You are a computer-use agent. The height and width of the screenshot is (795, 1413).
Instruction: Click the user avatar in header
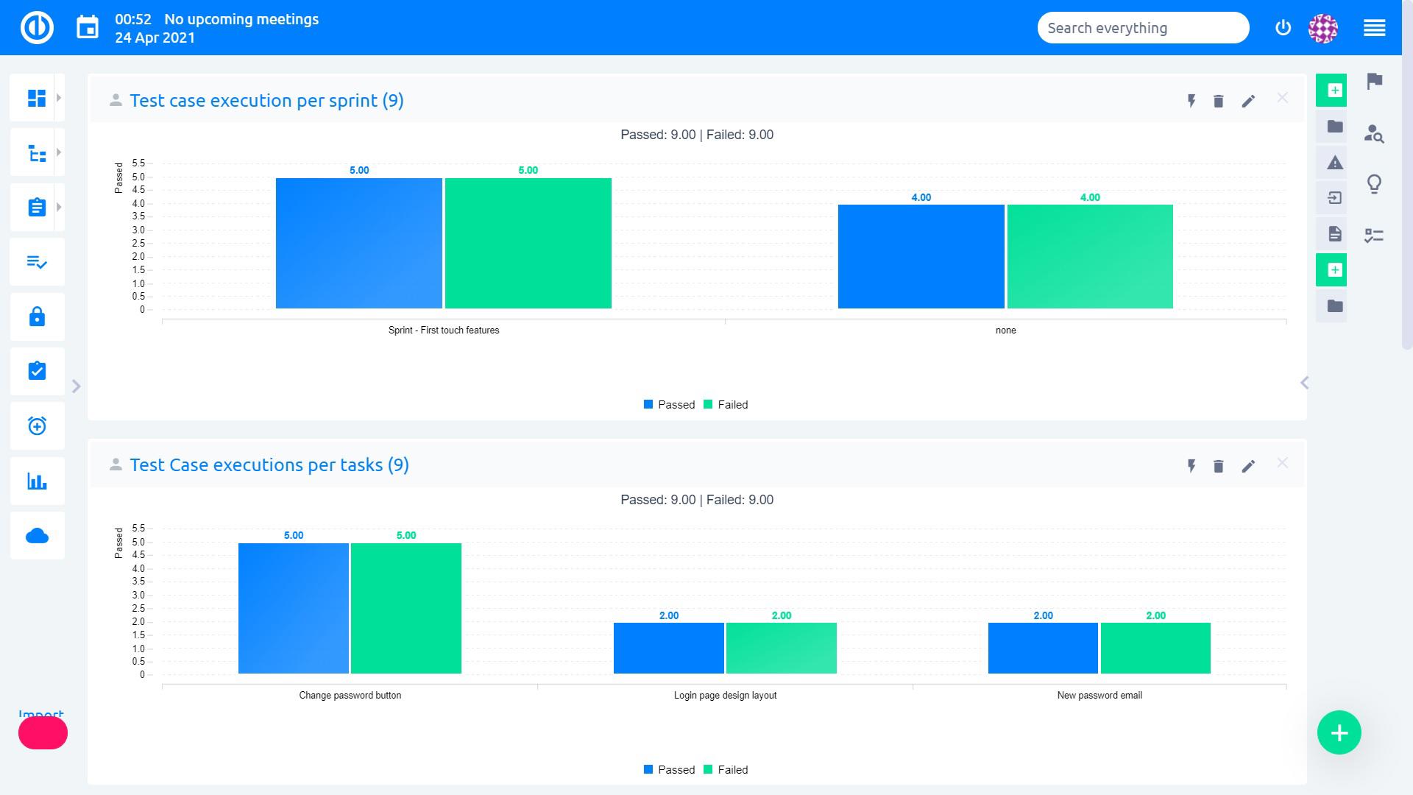coord(1322,28)
